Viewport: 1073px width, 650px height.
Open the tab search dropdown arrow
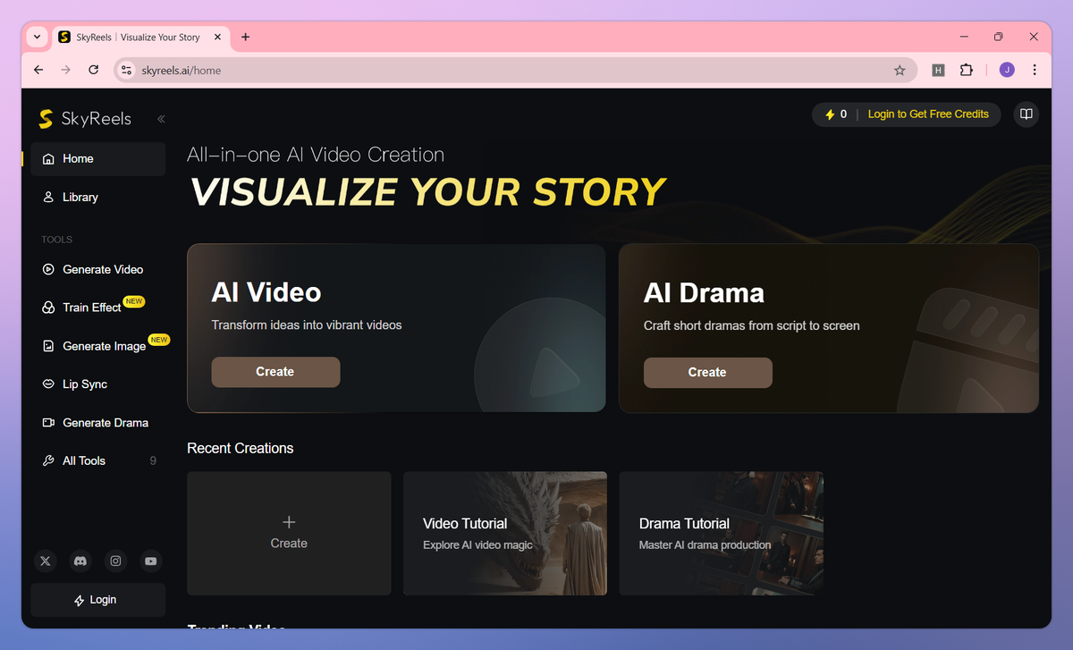point(36,37)
